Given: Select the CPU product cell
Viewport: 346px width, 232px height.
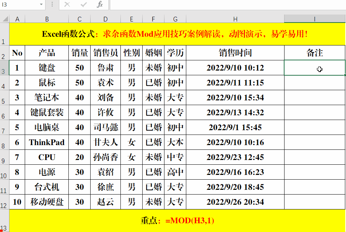Looking at the screenshot, I should point(47,157).
